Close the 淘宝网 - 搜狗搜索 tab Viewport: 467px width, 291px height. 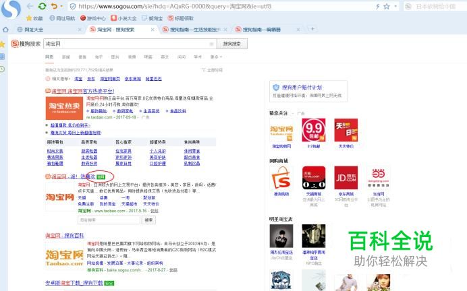point(153,30)
